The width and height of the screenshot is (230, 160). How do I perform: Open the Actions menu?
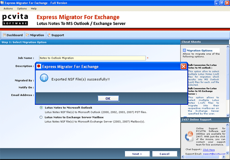tap(8, 8)
